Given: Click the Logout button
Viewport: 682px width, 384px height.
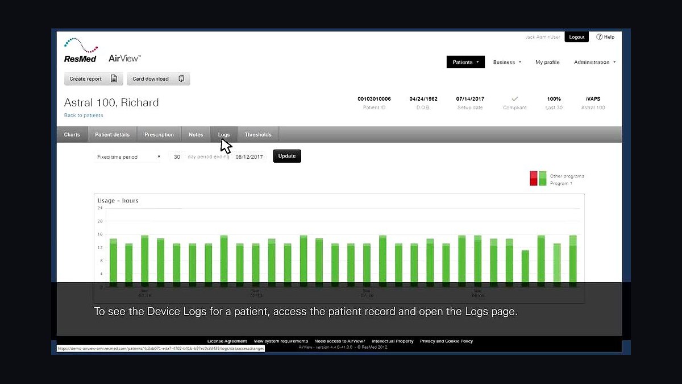Looking at the screenshot, I should coord(577,37).
